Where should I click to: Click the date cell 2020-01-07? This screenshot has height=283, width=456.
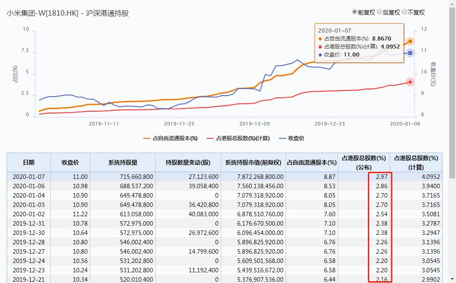29,177
